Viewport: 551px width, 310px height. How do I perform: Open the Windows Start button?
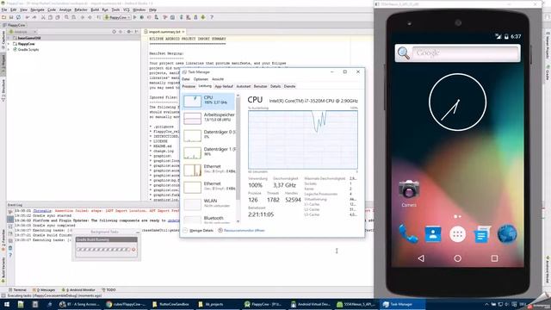[x=6, y=304]
